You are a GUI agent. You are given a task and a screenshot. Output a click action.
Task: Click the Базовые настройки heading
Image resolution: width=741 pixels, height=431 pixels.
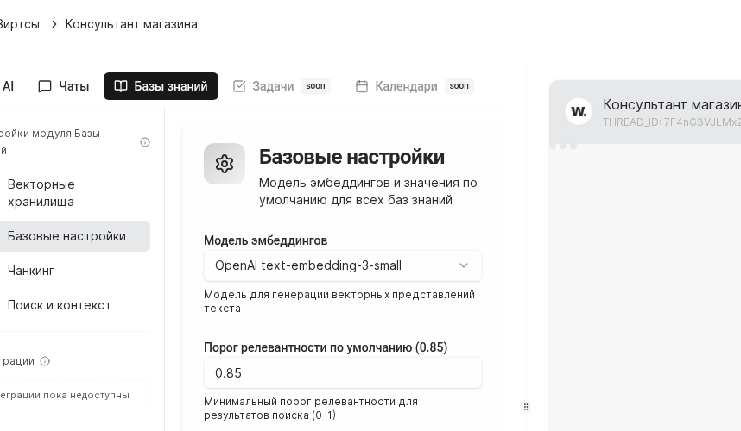tap(351, 157)
